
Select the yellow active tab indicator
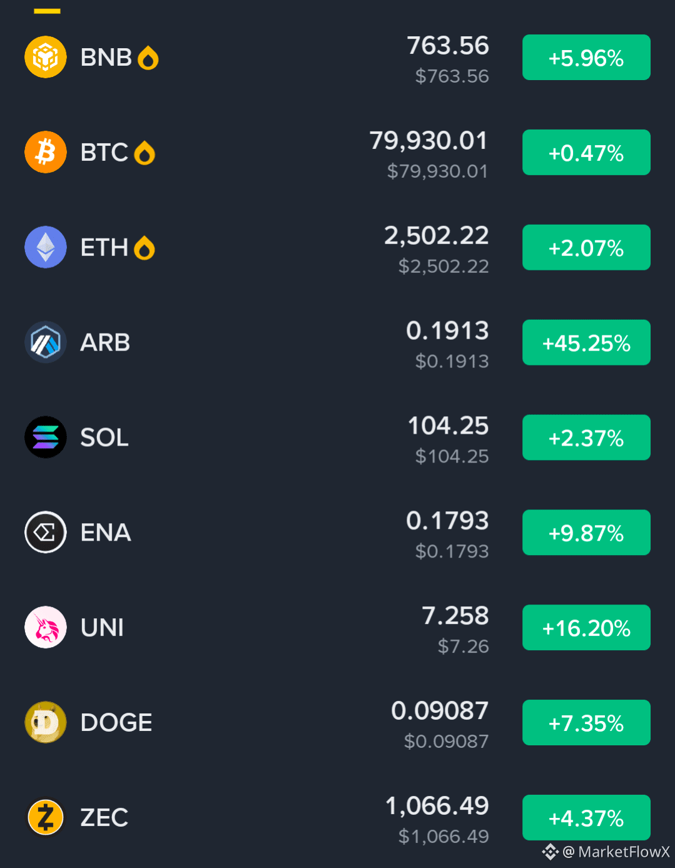coord(47,11)
